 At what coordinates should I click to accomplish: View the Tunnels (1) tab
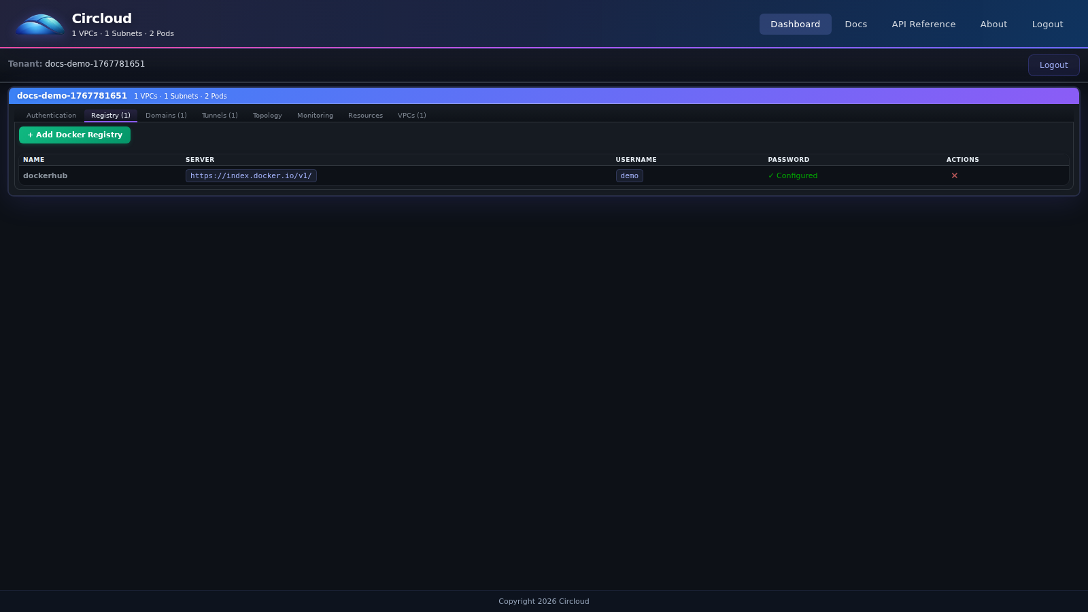click(x=219, y=115)
